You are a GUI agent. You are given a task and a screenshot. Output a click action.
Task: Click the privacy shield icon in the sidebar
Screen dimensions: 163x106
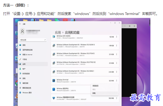[20, 88]
